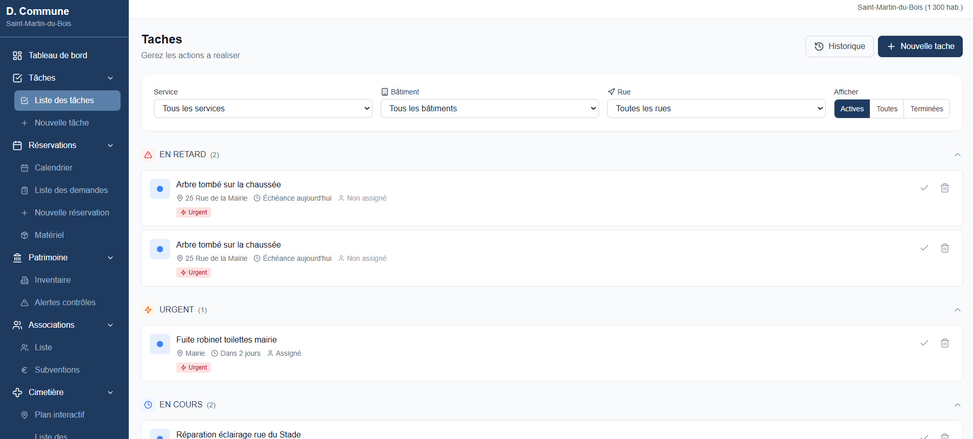Mark Fuite robinet toilettes task as done
This screenshot has width=973, height=439.
(924, 343)
